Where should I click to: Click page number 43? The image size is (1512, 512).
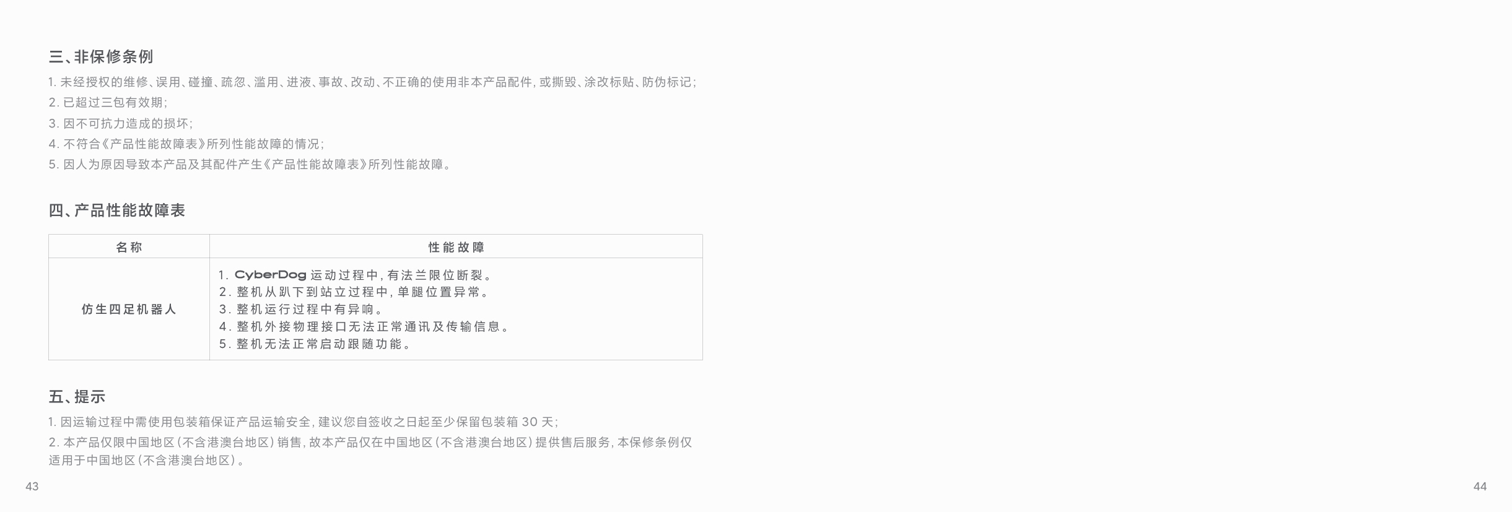[32, 487]
